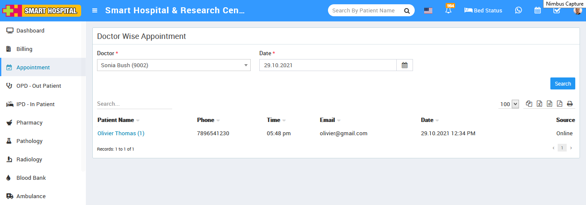
Task: Export appointments as CSV file
Action: coord(550,104)
